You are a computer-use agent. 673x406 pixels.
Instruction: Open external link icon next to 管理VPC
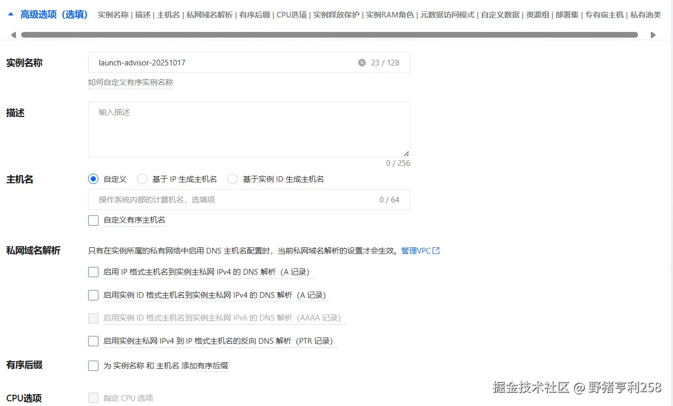[x=436, y=251]
